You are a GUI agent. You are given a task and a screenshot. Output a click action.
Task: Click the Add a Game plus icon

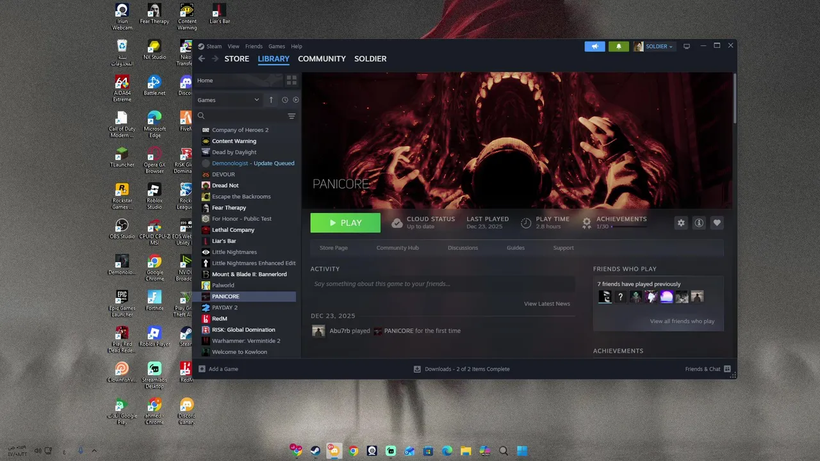[x=202, y=369]
